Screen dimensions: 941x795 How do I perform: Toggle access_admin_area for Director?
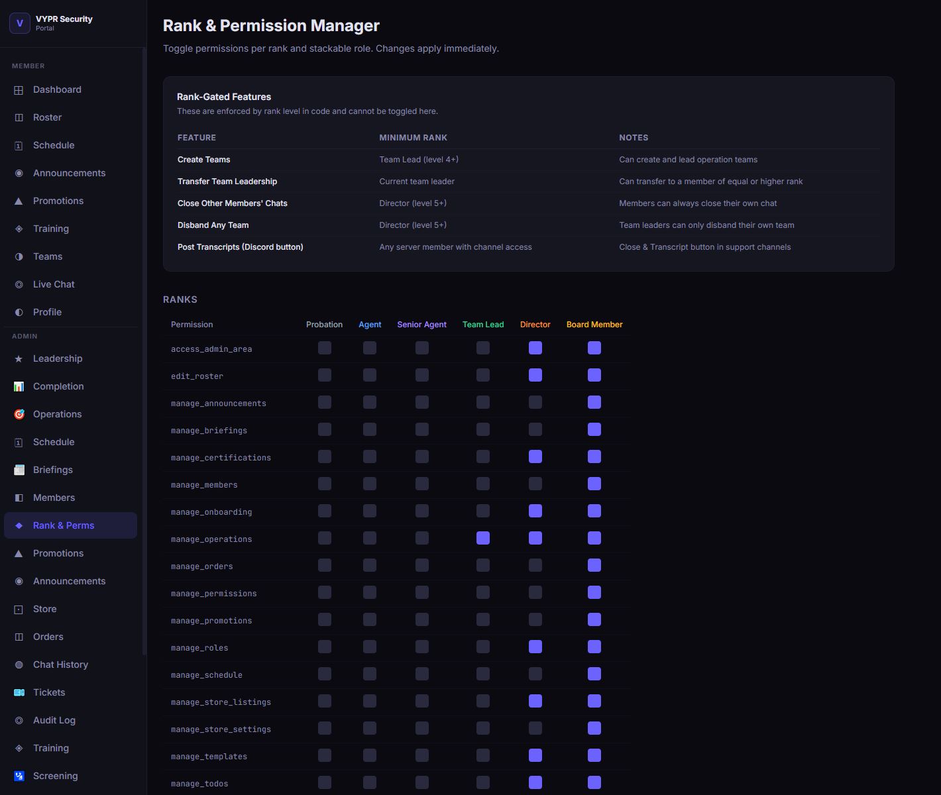[x=535, y=348]
